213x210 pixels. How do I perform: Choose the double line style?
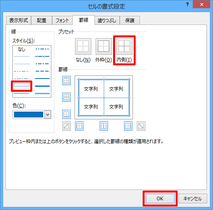(x=42, y=93)
